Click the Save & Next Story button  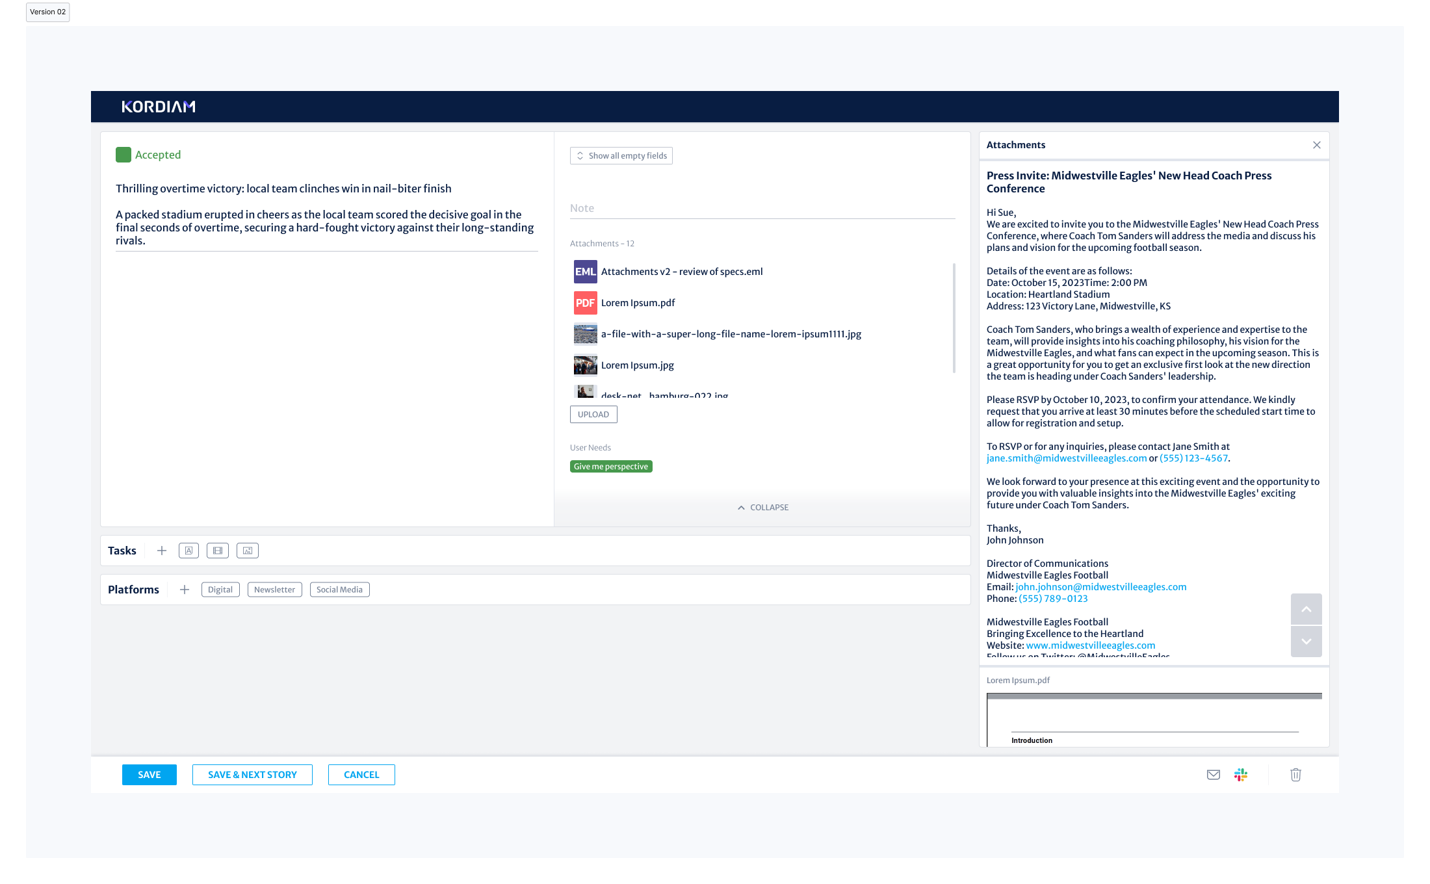pyautogui.click(x=252, y=775)
